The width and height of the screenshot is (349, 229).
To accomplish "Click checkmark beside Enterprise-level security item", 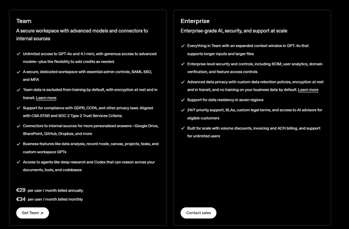I will pos(183,64).
